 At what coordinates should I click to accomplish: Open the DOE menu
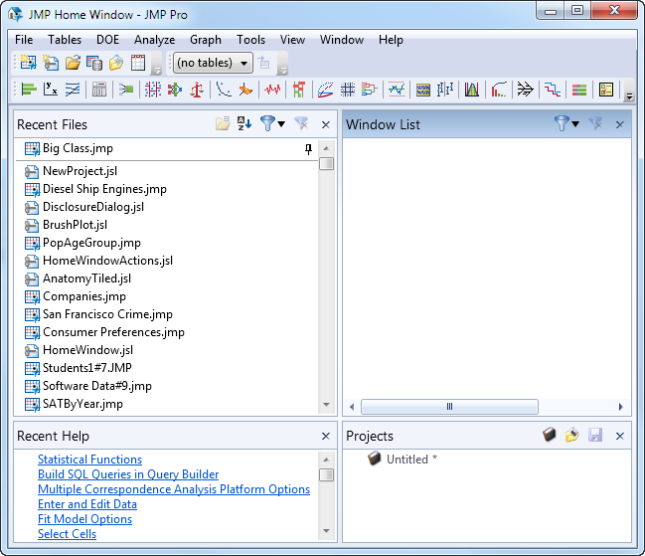click(107, 40)
